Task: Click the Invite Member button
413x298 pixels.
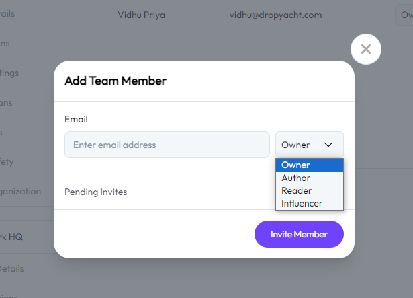Action: pos(299,234)
